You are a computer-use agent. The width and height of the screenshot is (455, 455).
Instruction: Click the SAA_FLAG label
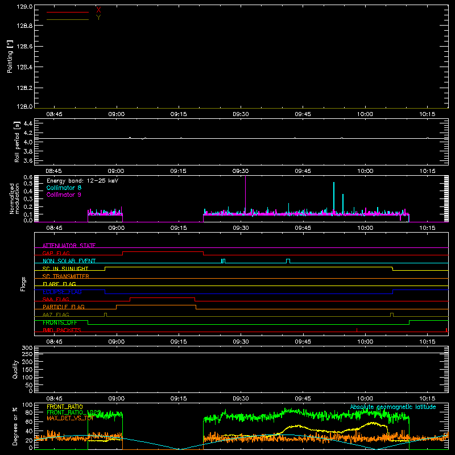56,299
